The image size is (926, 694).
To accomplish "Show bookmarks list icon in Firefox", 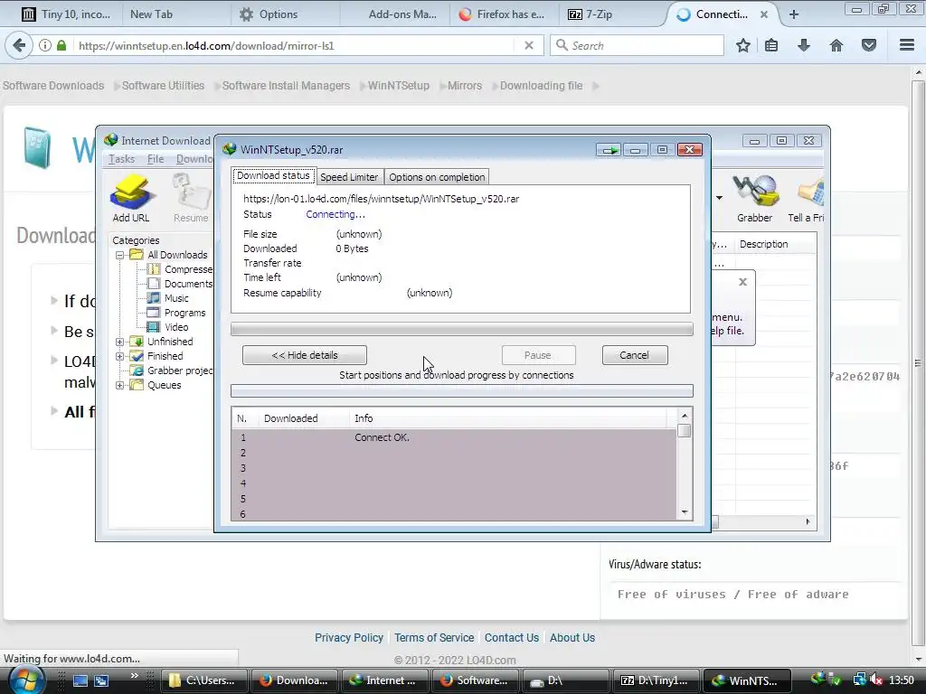I will click(771, 45).
